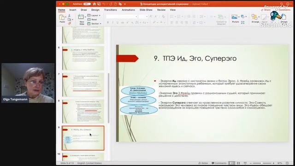
Task: Click the Home icon in title bar
Action: pos(94,4)
